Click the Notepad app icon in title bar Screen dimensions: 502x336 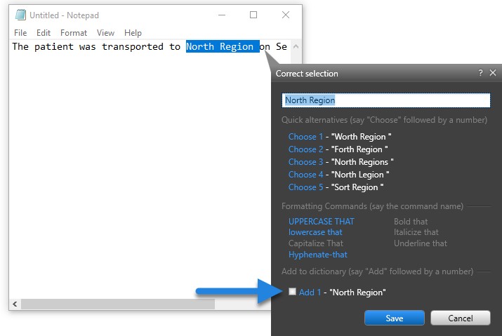(20, 15)
